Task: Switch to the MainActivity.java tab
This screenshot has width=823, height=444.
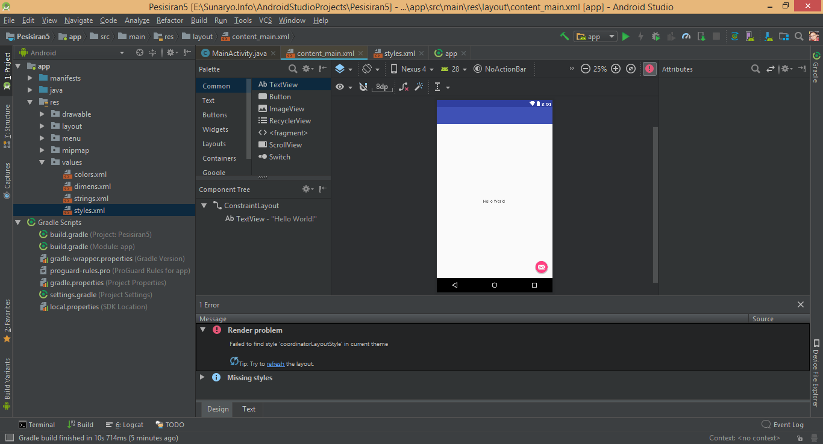Action: coord(239,53)
